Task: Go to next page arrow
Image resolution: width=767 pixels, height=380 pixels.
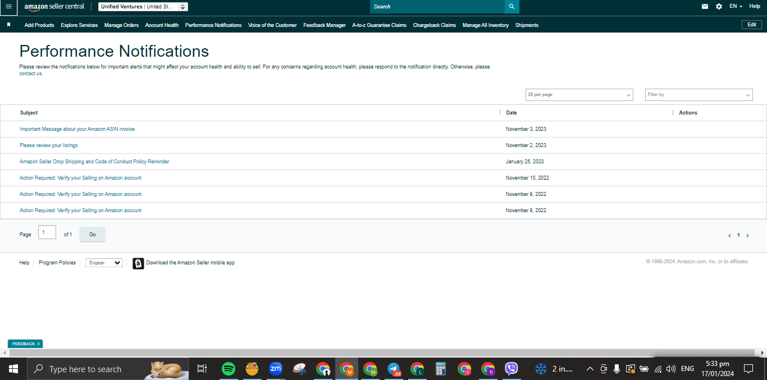Action: 747,236
